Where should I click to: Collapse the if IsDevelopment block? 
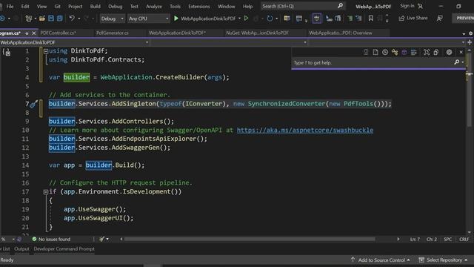[46, 192]
